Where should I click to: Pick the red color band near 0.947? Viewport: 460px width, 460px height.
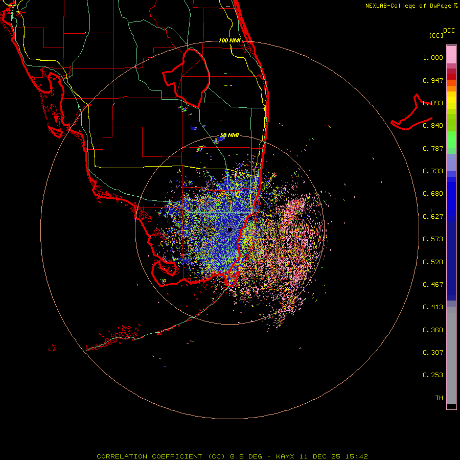tap(451, 76)
